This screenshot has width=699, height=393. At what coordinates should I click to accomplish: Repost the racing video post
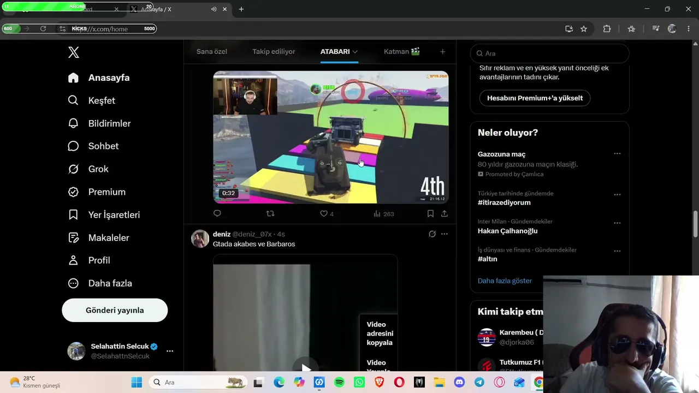(270, 213)
